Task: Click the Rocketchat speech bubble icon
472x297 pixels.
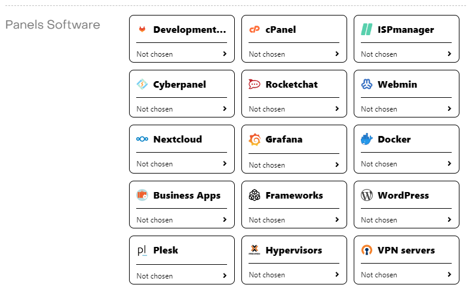Action: (x=255, y=85)
